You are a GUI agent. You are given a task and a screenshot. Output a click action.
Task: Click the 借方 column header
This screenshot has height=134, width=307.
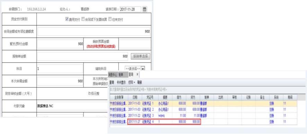[x=179, y=97]
